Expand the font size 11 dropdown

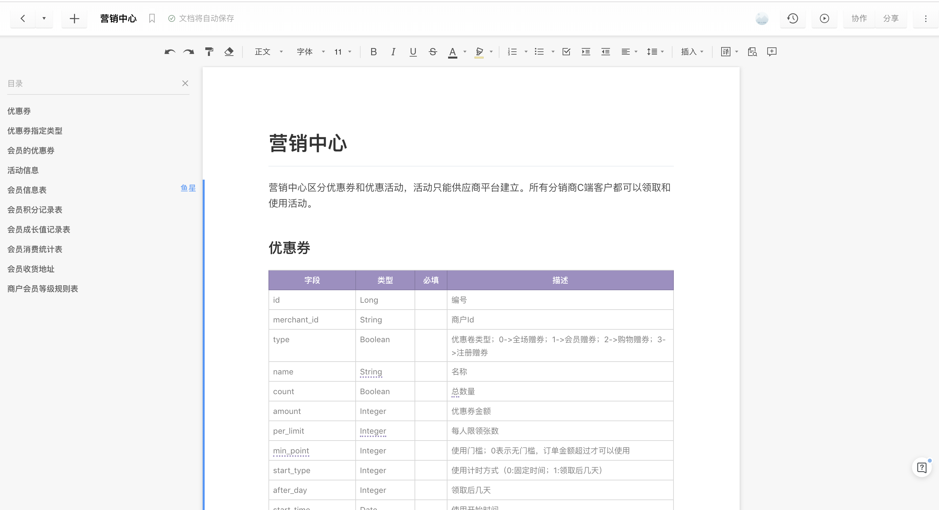click(x=343, y=52)
